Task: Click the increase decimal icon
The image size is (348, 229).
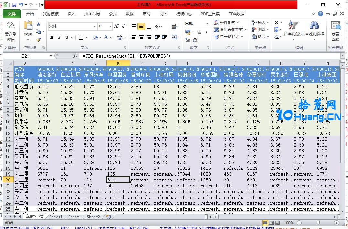Action: pyautogui.click(x=188, y=40)
